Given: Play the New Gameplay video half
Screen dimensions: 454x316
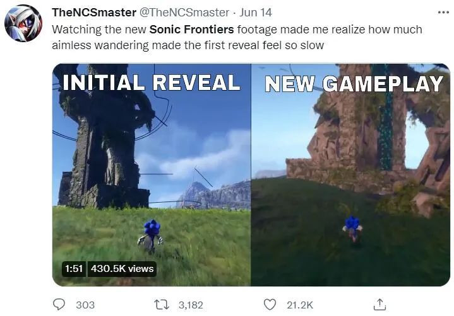Looking at the screenshot, I should [350, 175].
